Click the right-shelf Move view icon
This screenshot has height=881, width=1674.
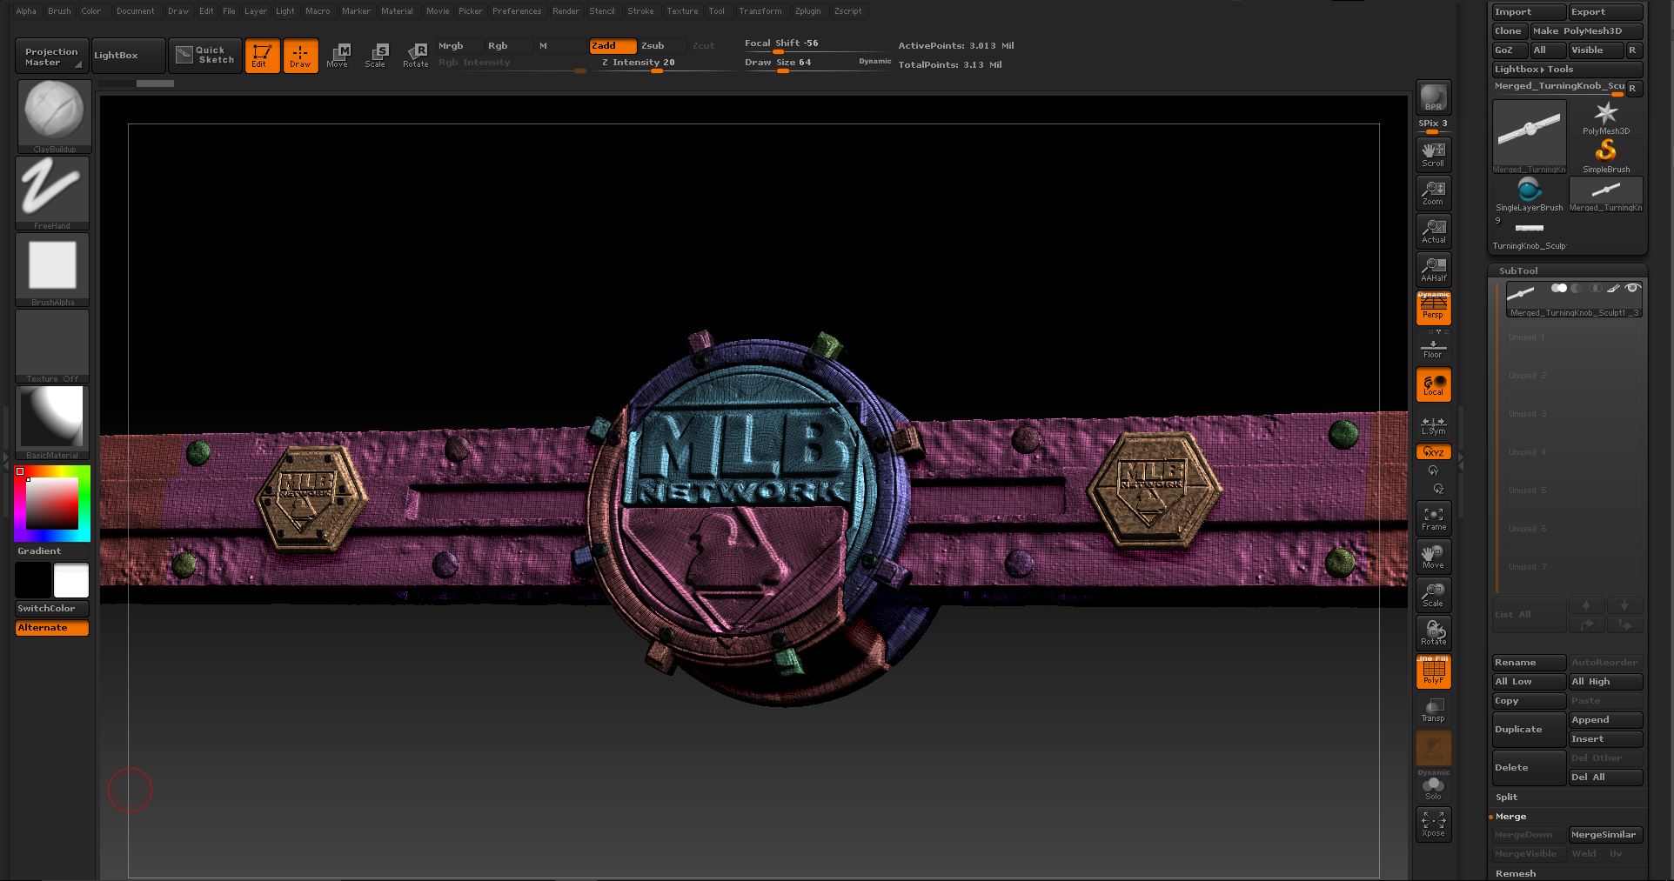coord(1433,556)
